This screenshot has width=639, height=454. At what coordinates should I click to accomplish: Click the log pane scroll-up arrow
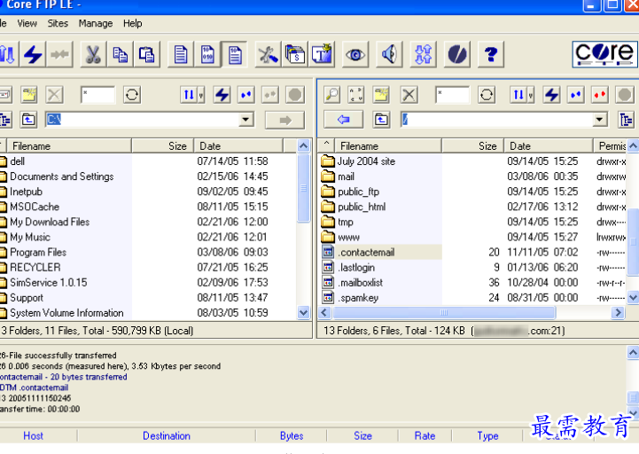click(633, 352)
